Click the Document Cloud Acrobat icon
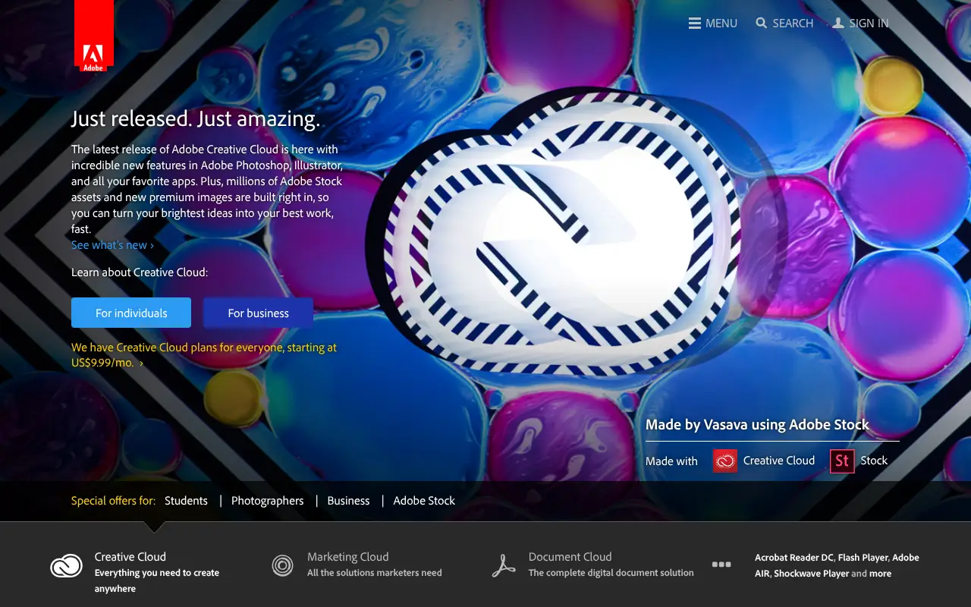This screenshot has width=971, height=607. coord(504,566)
